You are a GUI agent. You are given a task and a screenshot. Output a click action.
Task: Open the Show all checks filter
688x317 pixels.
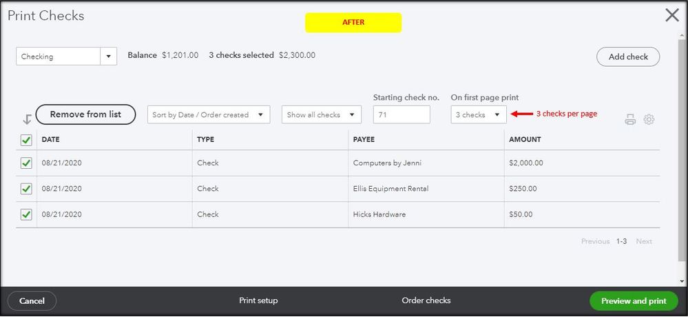tap(321, 115)
